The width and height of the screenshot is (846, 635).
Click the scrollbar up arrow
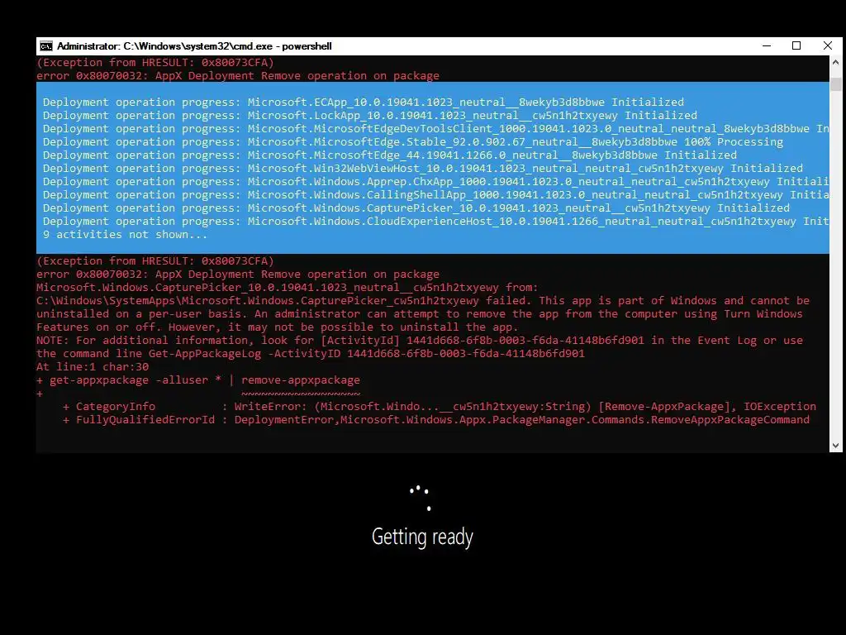(x=836, y=62)
